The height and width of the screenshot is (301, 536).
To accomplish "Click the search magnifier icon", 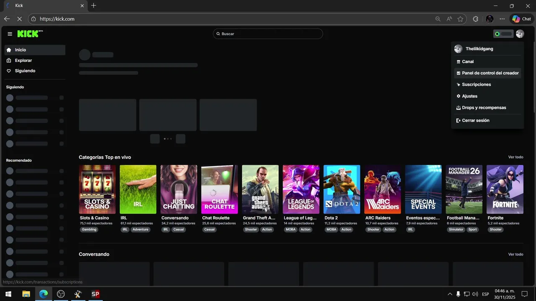I will pos(218,34).
